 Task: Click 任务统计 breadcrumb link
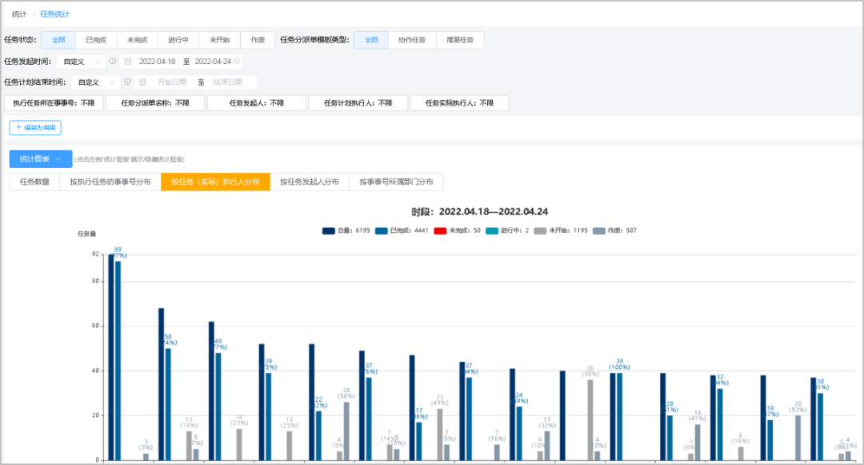click(x=54, y=14)
